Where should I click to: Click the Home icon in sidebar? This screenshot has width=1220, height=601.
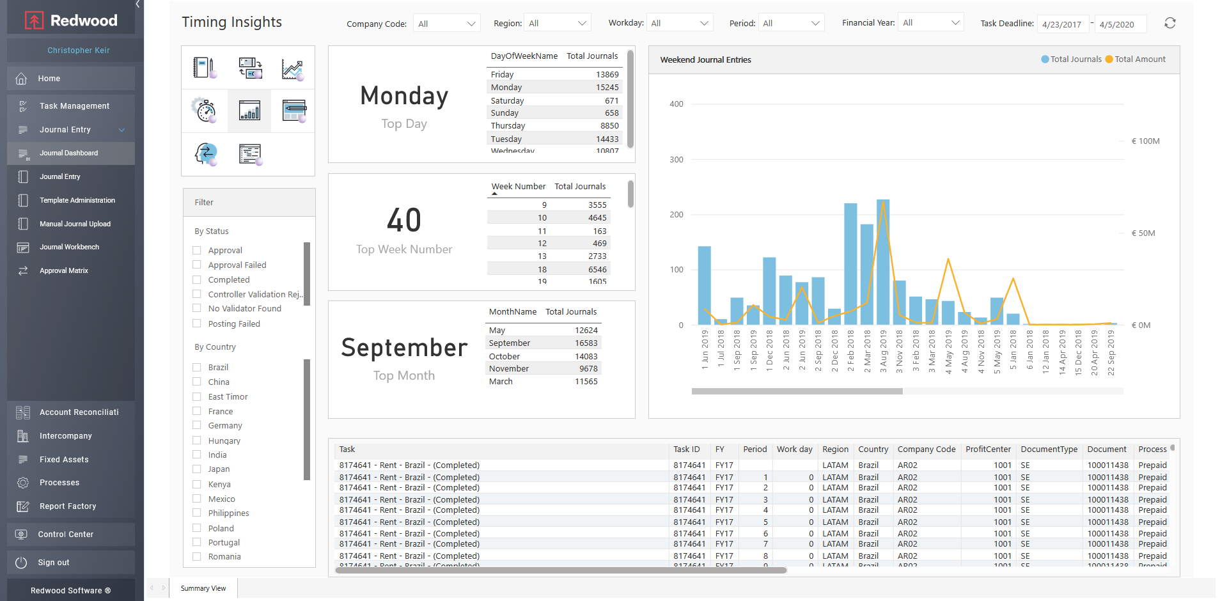point(21,79)
